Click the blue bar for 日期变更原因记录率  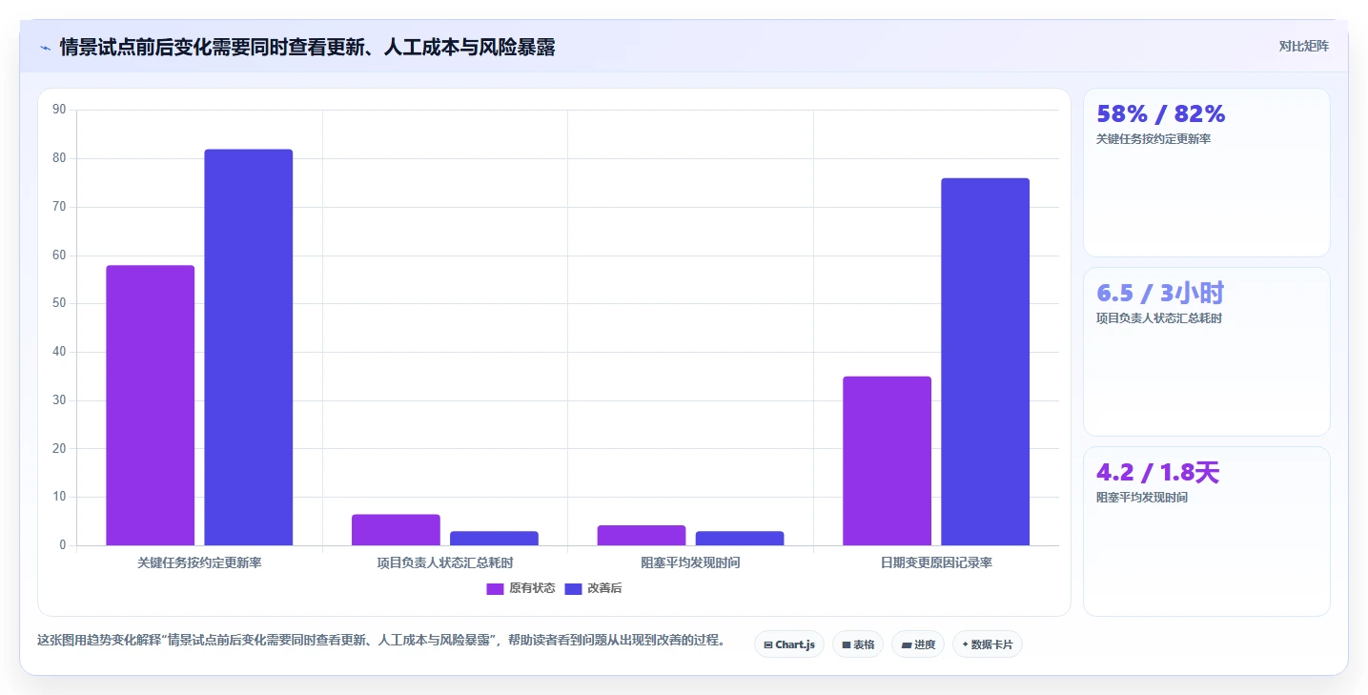[985, 361]
